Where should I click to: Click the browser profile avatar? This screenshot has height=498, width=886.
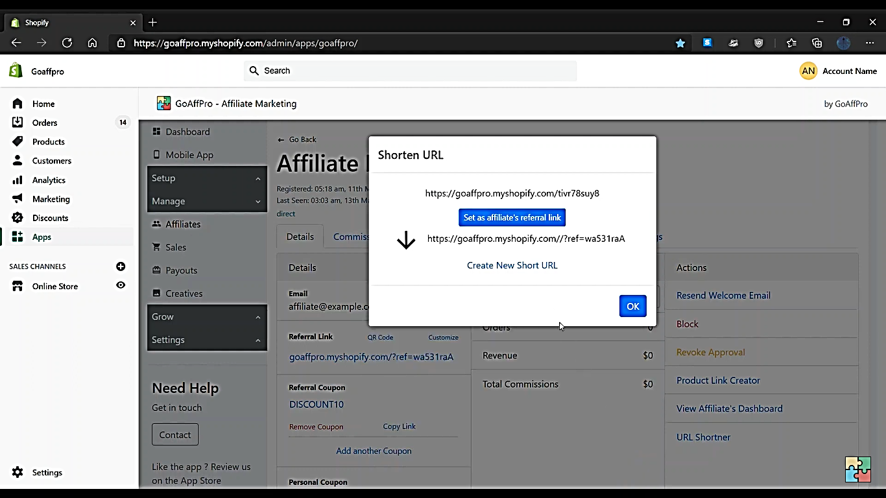point(843,43)
